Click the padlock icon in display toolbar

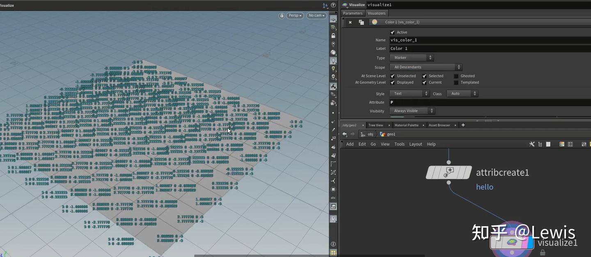333,36
